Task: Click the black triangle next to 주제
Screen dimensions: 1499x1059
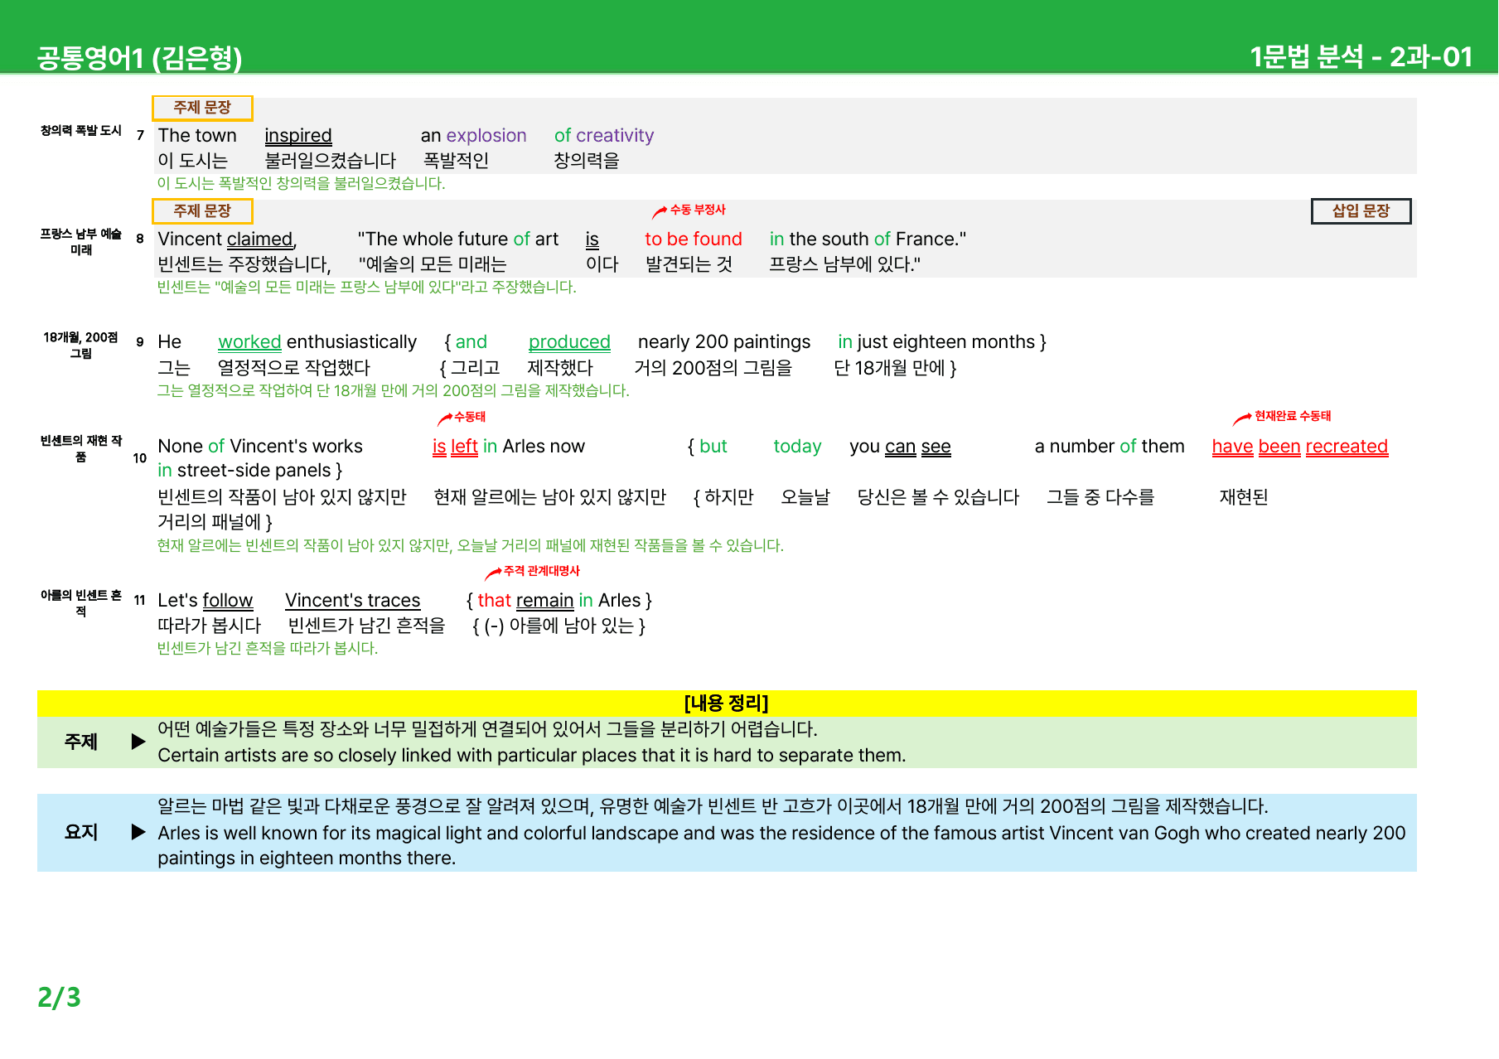Action: click(x=138, y=742)
